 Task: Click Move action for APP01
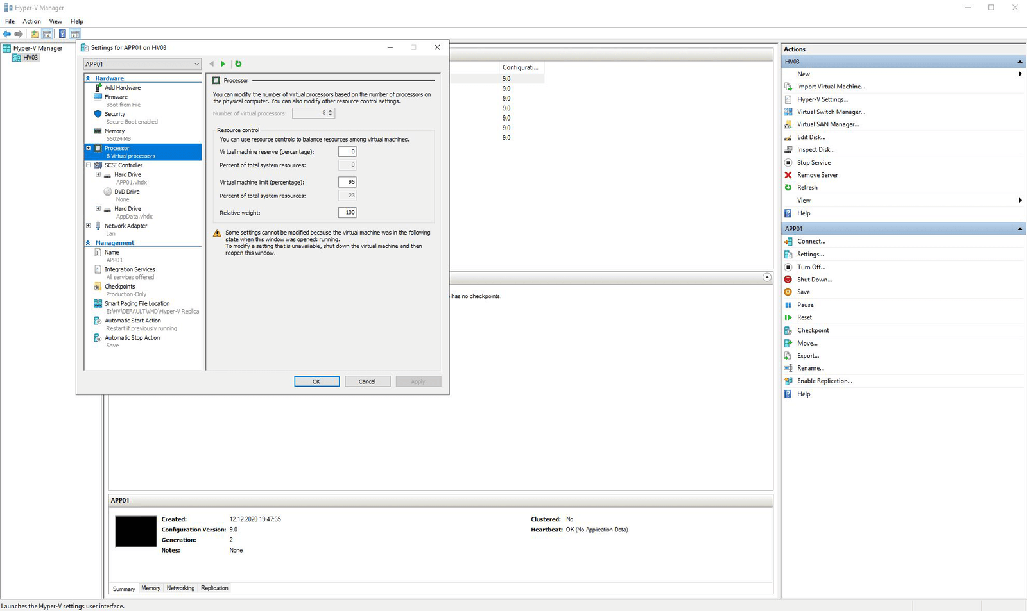807,343
